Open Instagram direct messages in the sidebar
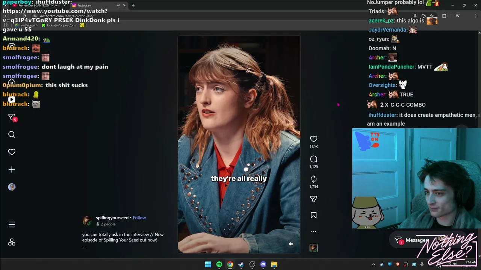 pyautogui.click(x=12, y=117)
